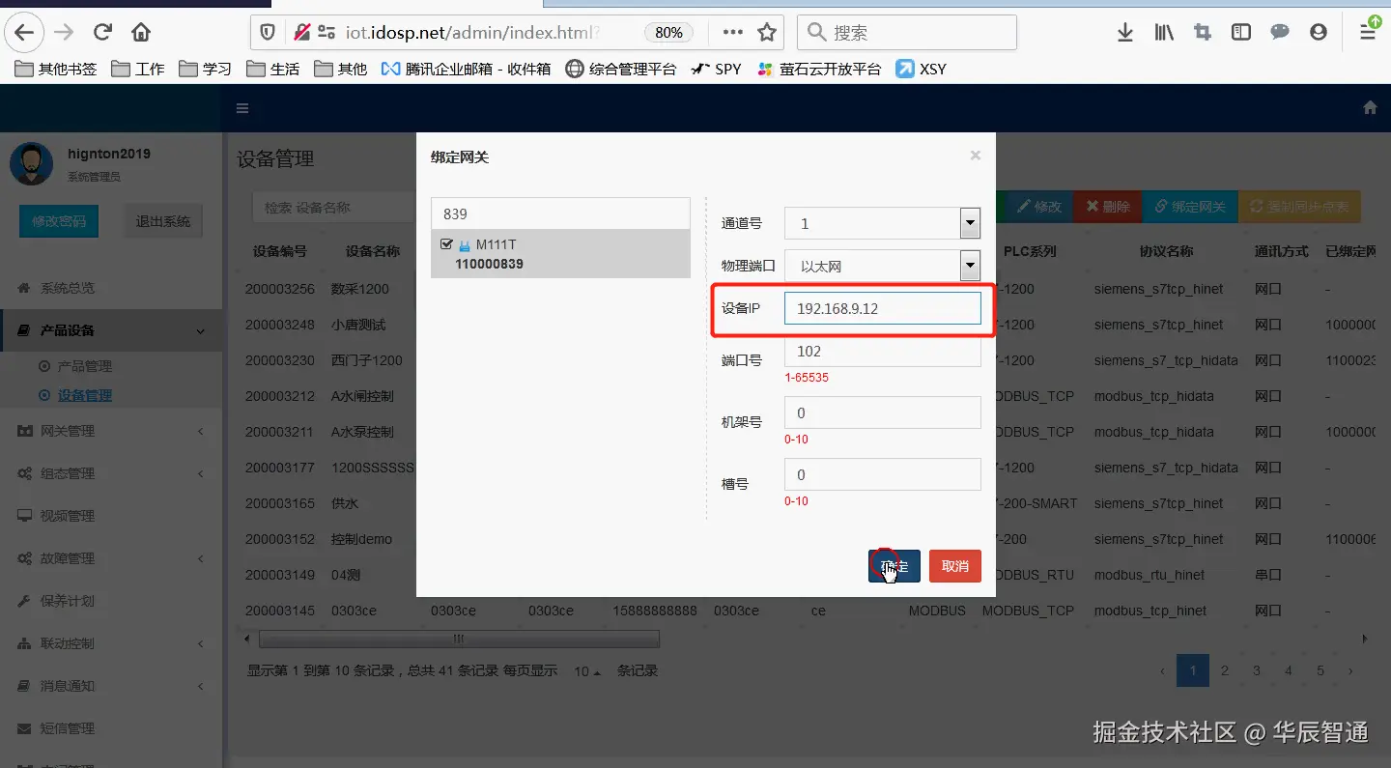Open the 腾讯企业邮箱 - 收件箱 bookmark
The image size is (1391, 768).
(x=466, y=69)
